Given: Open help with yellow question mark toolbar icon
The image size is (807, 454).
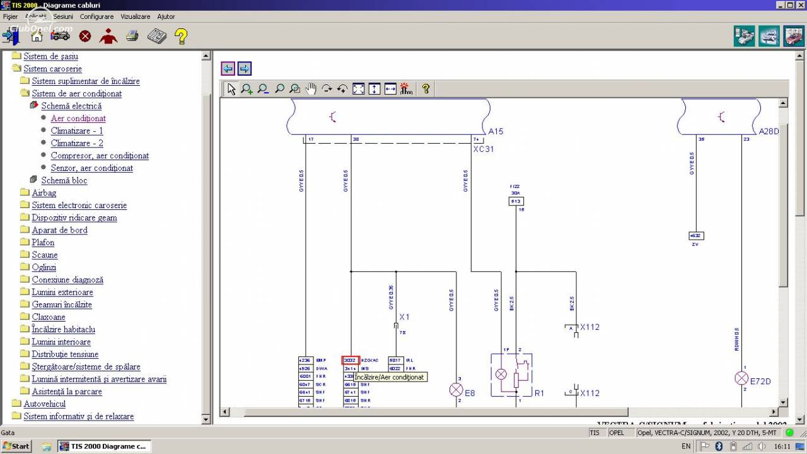Looking at the screenshot, I should [181, 37].
